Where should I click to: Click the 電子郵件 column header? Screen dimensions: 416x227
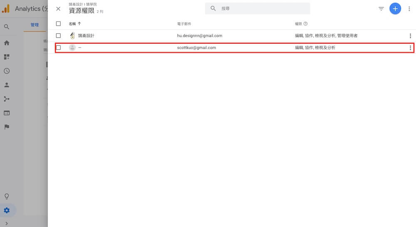[x=184, y=24]
